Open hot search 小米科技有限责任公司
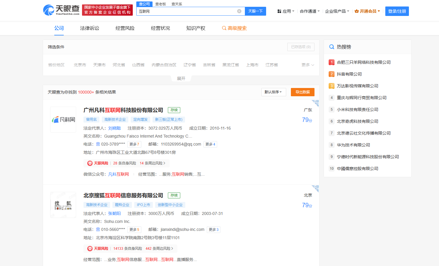 [x=358, y=110]
